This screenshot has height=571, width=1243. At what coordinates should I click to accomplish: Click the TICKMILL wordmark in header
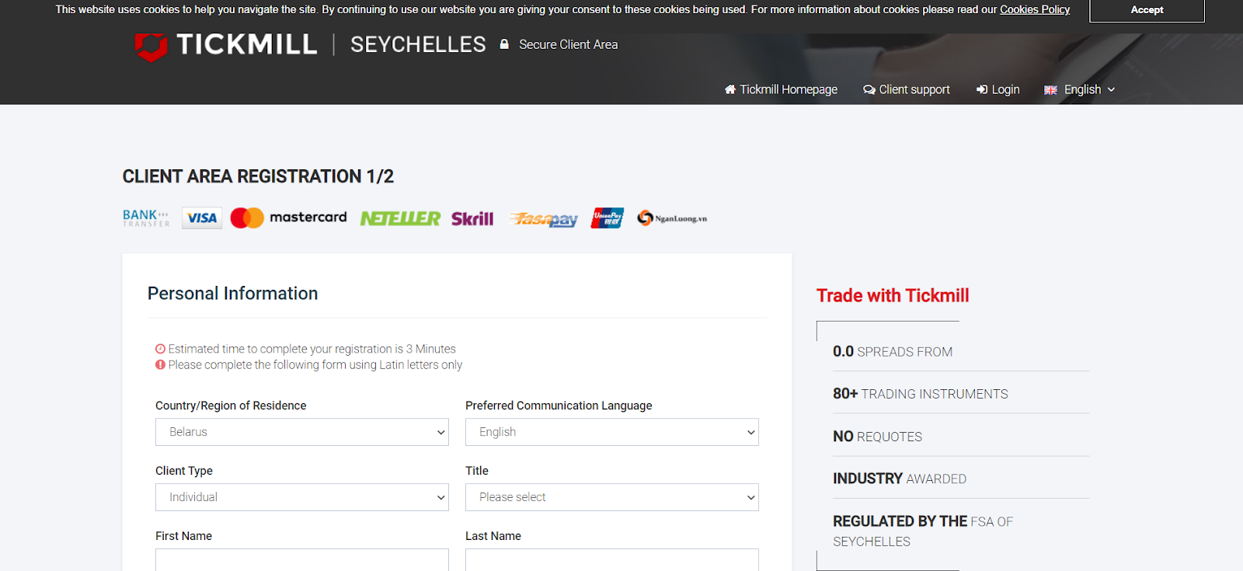247,44
